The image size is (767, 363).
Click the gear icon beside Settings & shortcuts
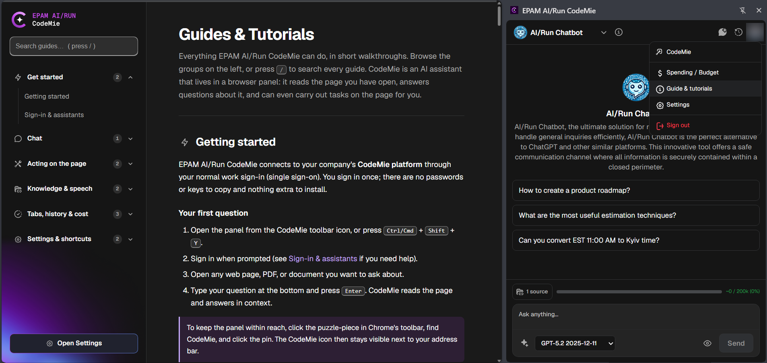[18, 239]
